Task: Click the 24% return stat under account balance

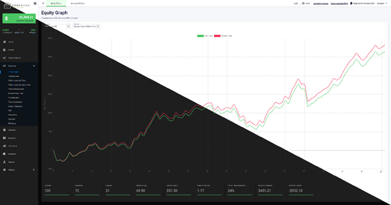Action: [x=34, y=30]
